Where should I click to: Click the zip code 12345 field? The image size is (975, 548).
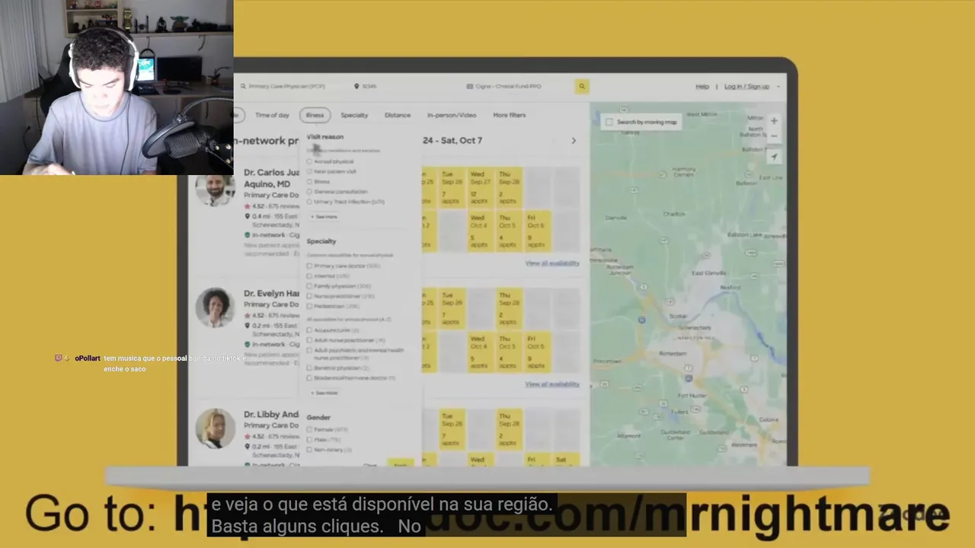click(369, 86)
